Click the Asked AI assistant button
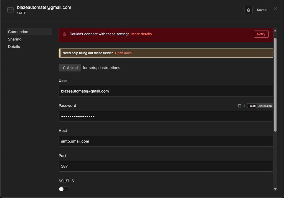The height and width of the screenshot is (198, 284). pos(70,68)
